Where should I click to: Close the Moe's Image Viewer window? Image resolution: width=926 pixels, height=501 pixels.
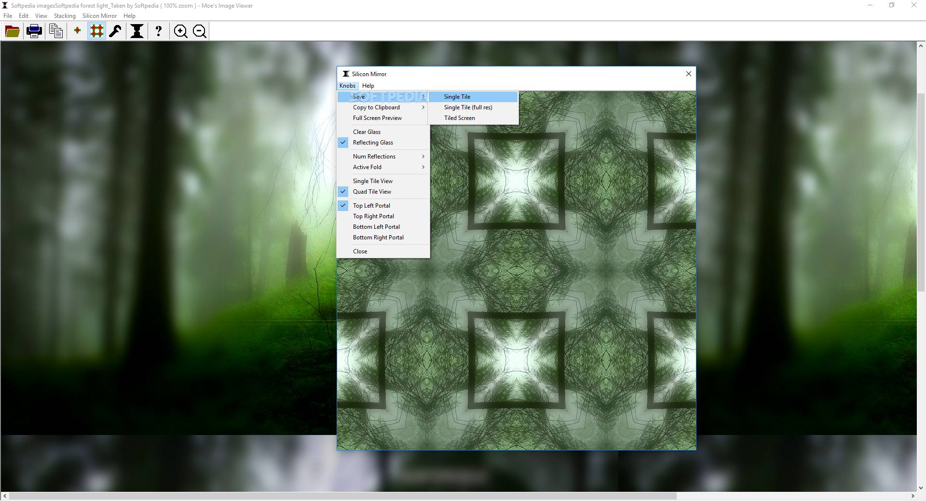(x=914, y=5)
